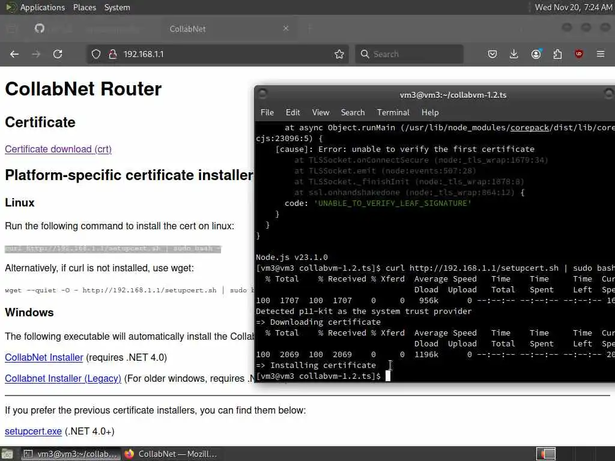
Task: Show Firefox downloads panel
Action: [x=514, y=54]
